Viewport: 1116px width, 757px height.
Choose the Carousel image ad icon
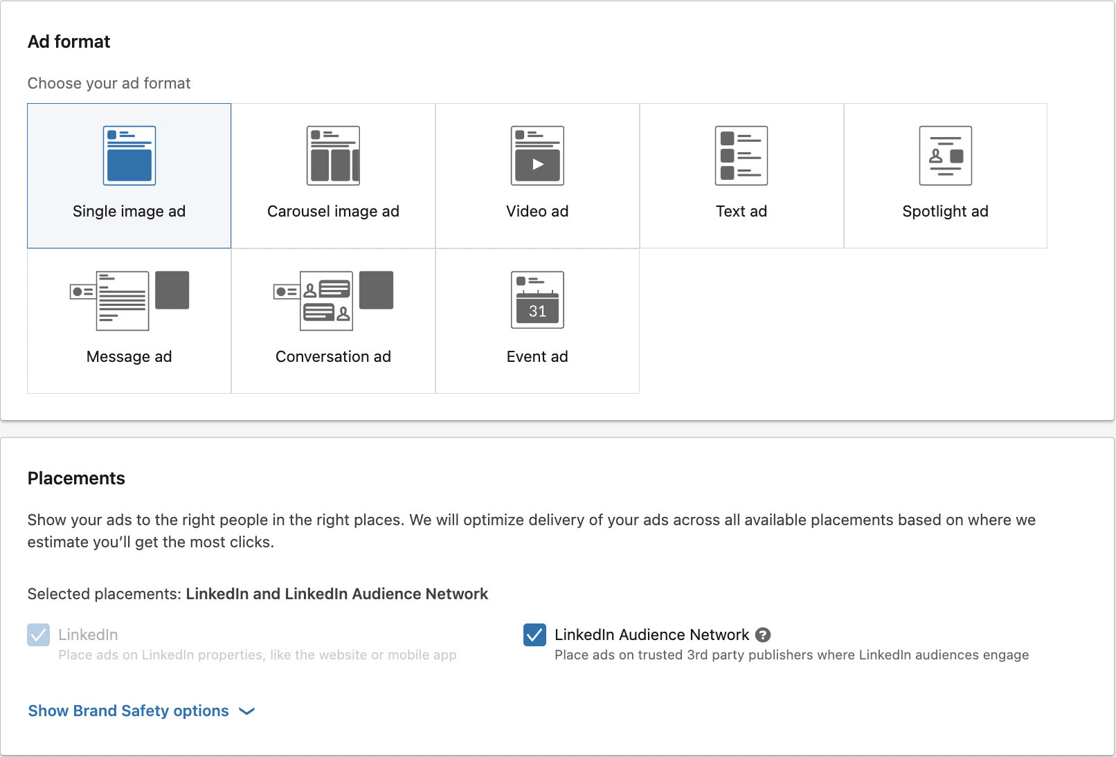pos(333,156)
